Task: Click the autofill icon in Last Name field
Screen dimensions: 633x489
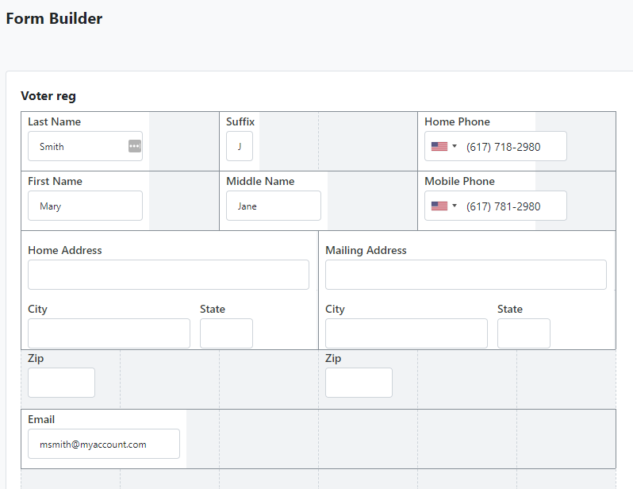Action: pyautogui.click(x=135, y=146)
